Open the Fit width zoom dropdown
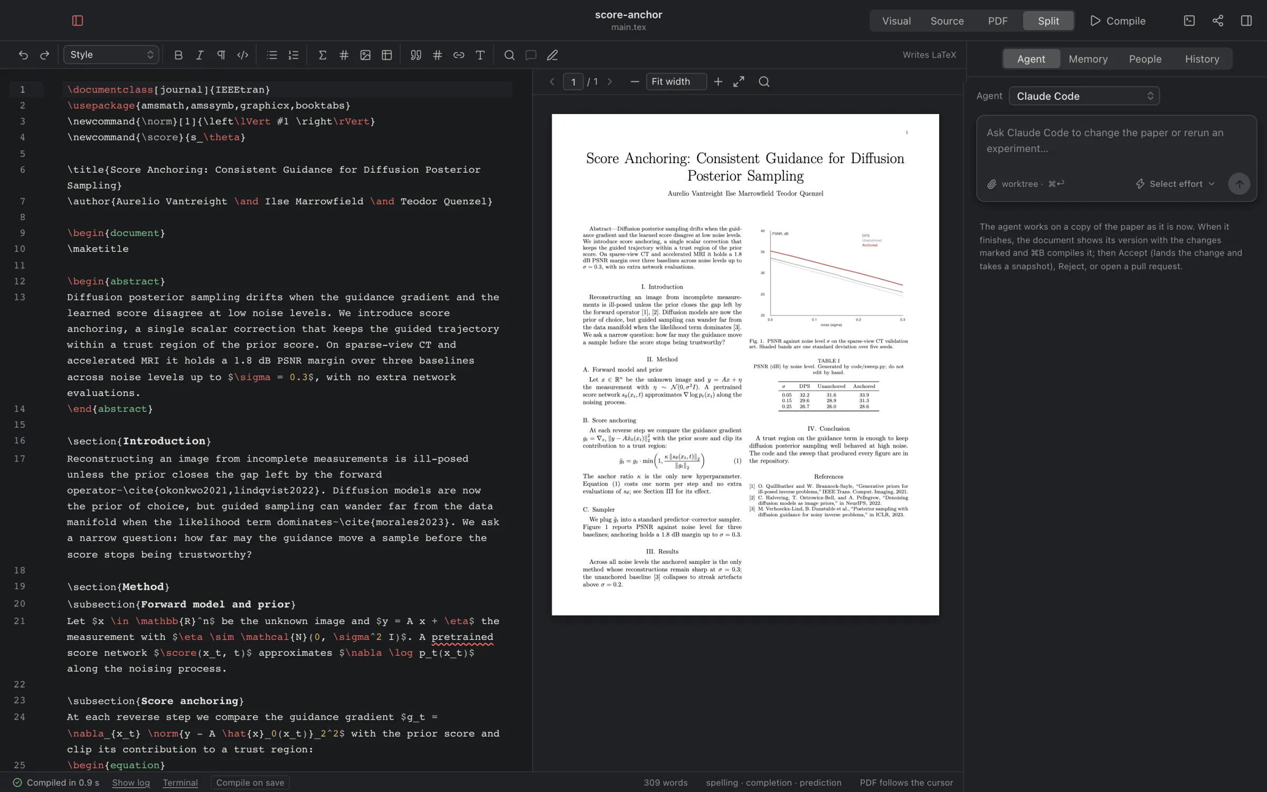Screen dimensions: 1267x792 676,82
